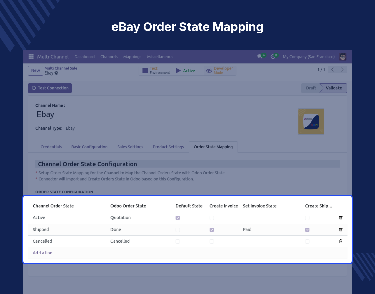Open the messages chat icon
The height and width of the screenshot is (294, 375).
tap(260, 57)
